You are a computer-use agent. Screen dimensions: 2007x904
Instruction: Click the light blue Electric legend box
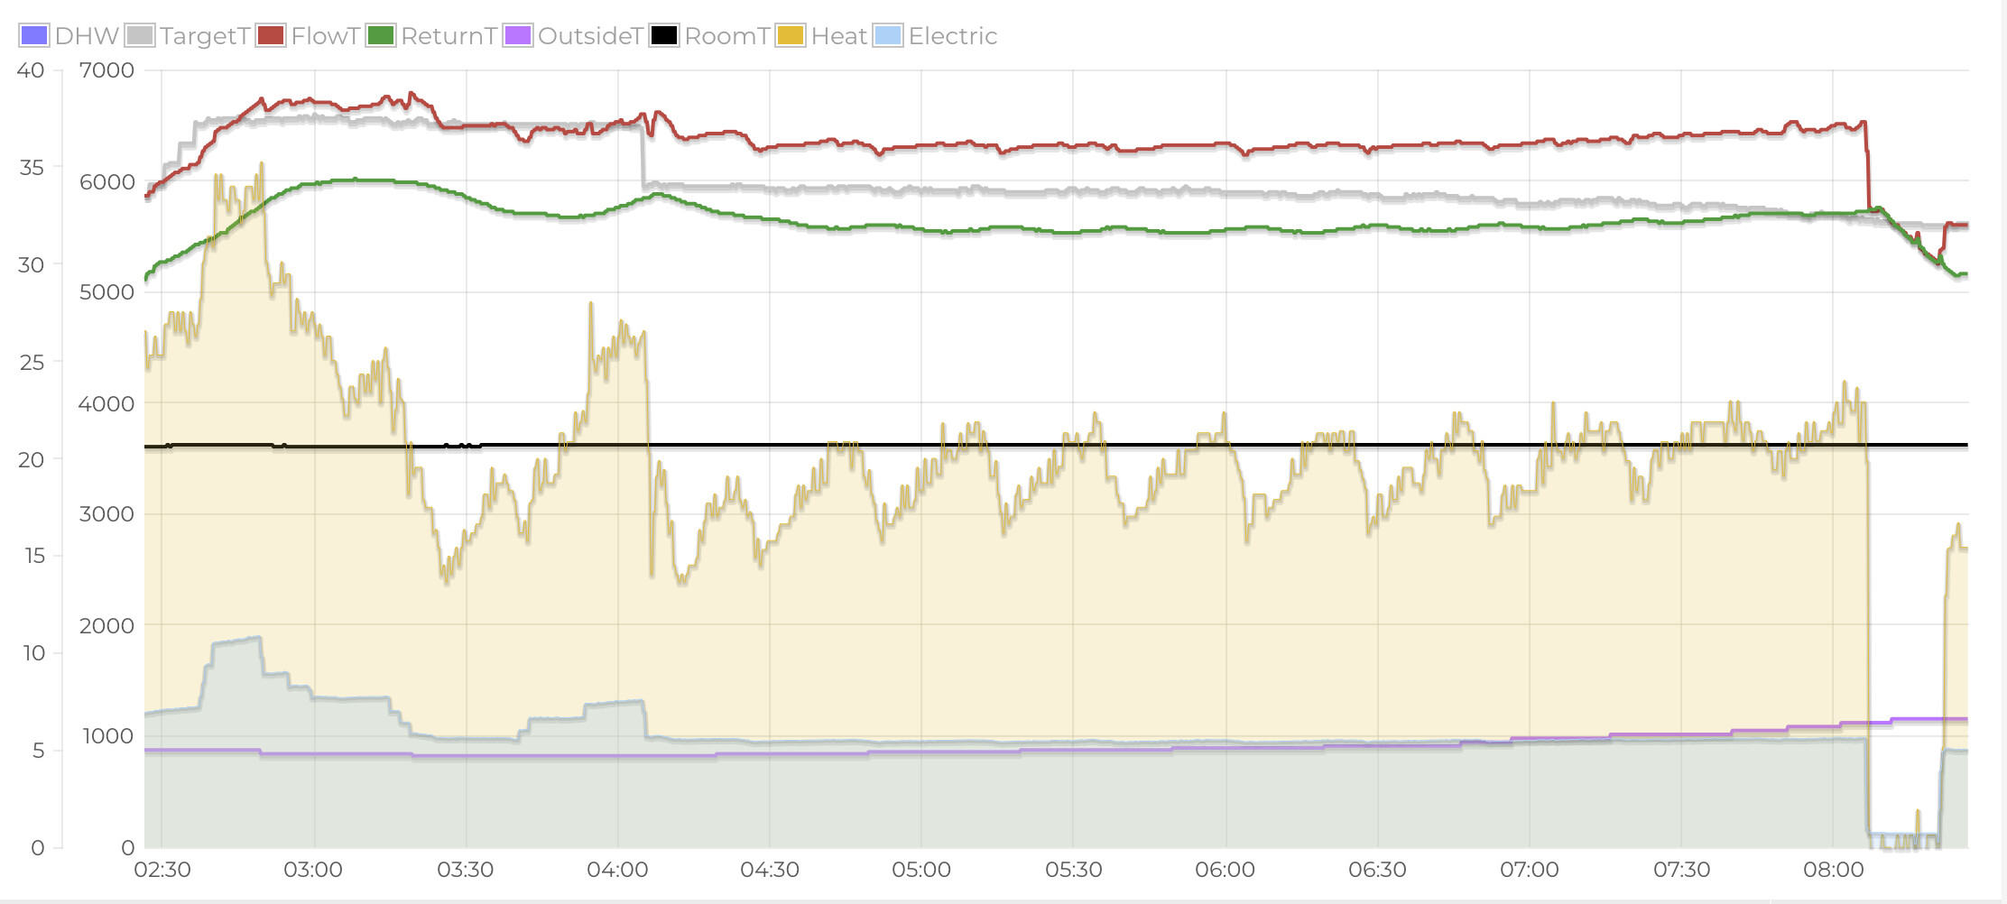pyautogui.click(x=888, y=36)
